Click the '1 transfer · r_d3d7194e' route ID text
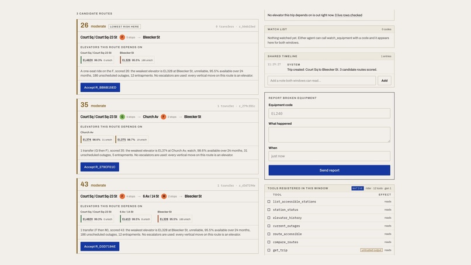The image size is (471, 265). pos(237,185)
